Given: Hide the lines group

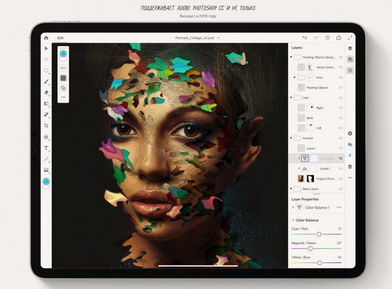Looking at the screenshot, I should pos(340,77).
